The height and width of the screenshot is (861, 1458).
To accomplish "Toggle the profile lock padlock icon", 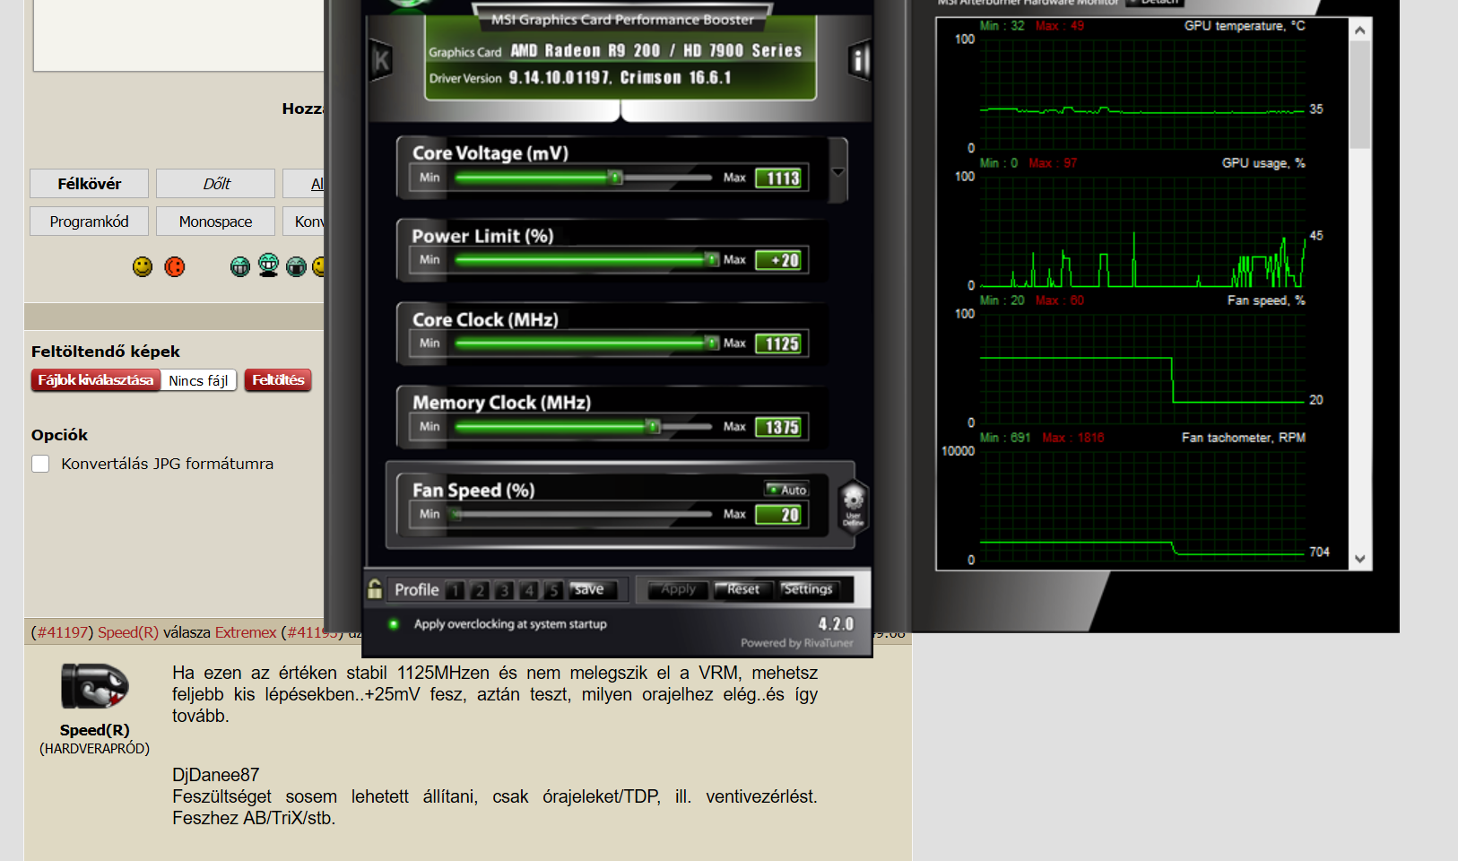I will click(x=375, y=588).
